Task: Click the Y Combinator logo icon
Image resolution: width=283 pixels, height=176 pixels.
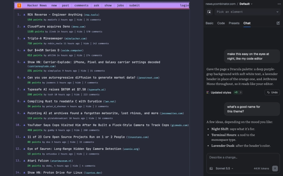Action: pyautogui.click(x=19, y=5)
